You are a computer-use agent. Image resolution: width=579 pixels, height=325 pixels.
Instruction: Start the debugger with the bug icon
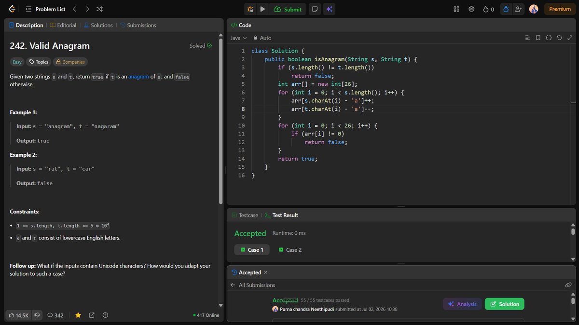point(250,9)
